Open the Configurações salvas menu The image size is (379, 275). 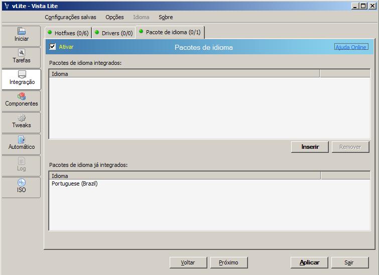pos(70,17)
